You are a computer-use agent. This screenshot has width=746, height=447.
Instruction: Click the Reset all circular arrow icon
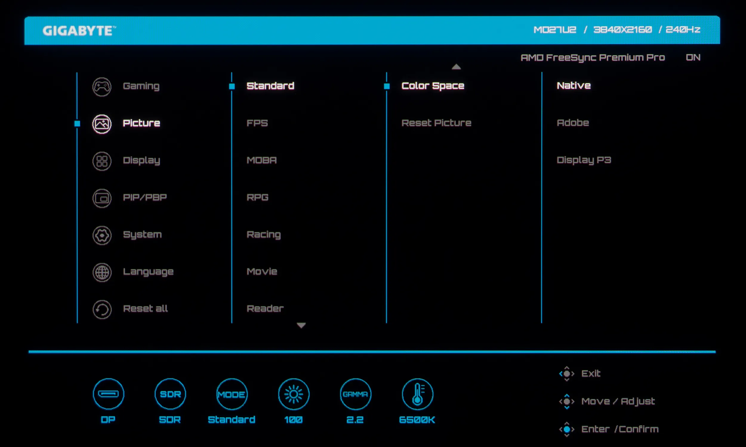tap(102, 309)
